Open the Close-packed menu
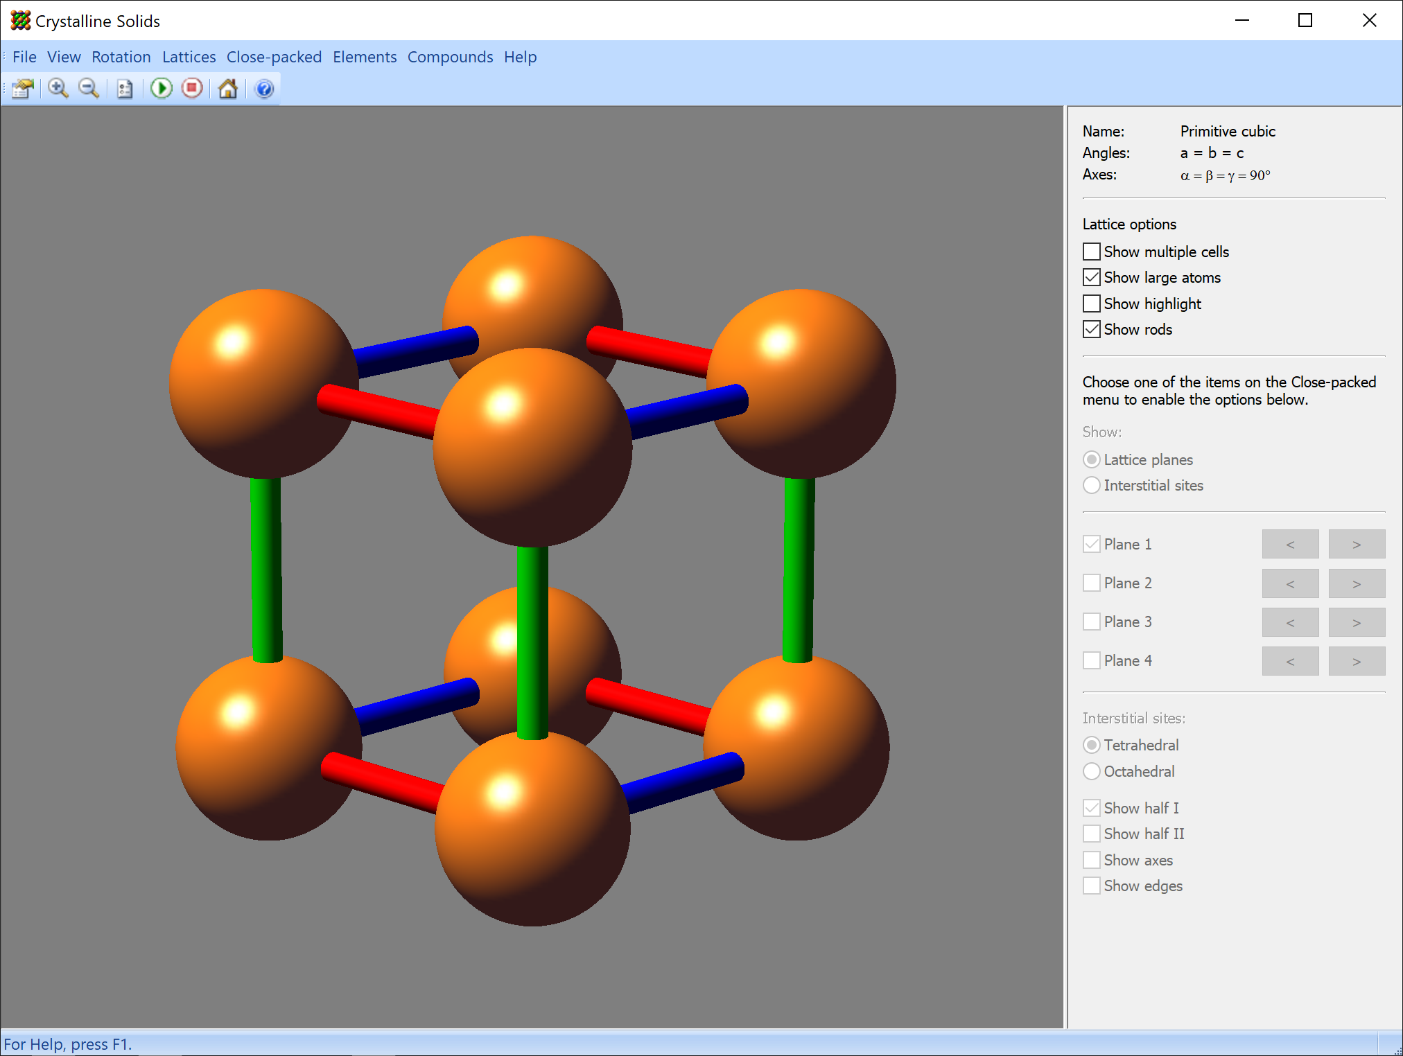 (274, 57)
